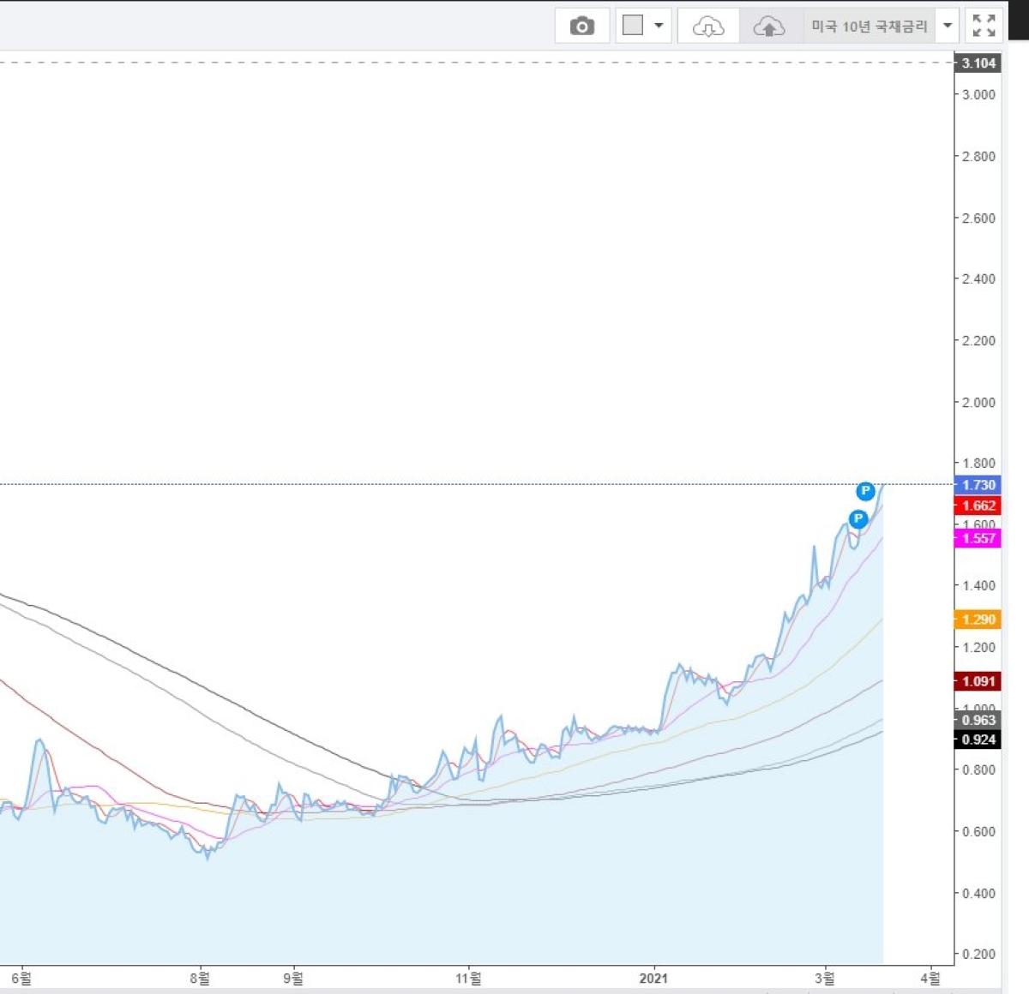Open the dropdown arrow beside the gray square
Image resolution: width=1029 pixels, height=994 pixels.
click(x=659, y=26)
